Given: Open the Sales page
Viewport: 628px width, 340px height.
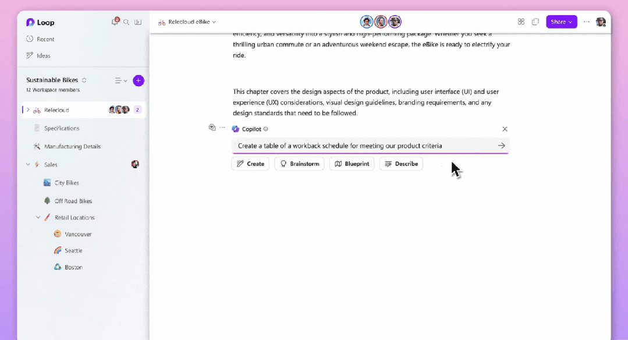Looking at the screenshot, I should click(51, 165).
